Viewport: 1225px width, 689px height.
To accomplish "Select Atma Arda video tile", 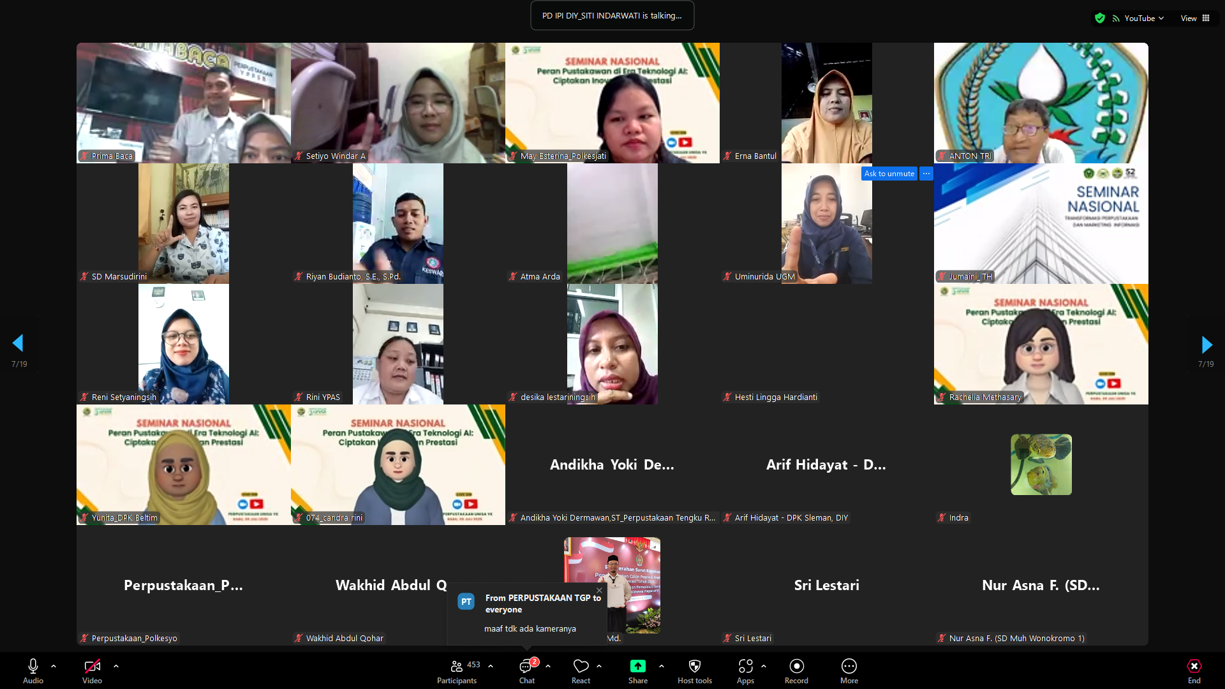I will (x=612, y=223).
